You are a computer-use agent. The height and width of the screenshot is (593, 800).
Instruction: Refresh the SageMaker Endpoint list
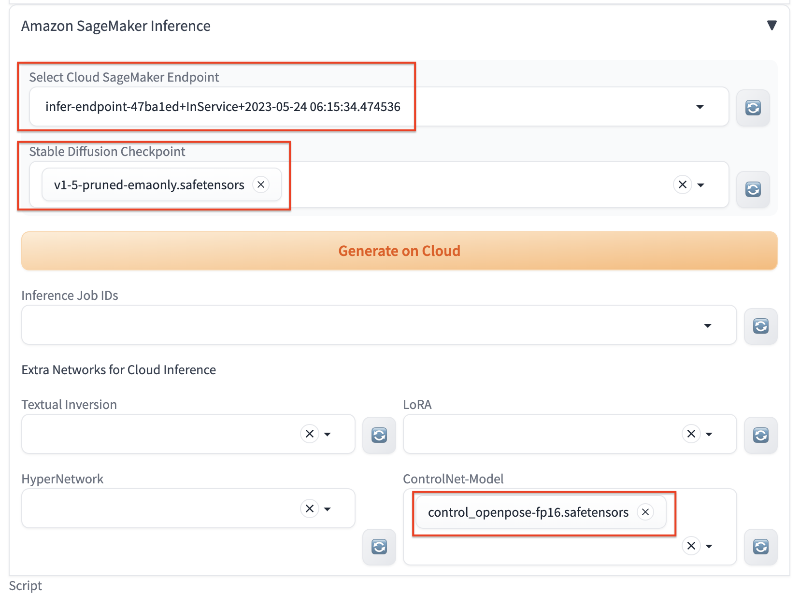click(753, 107)
